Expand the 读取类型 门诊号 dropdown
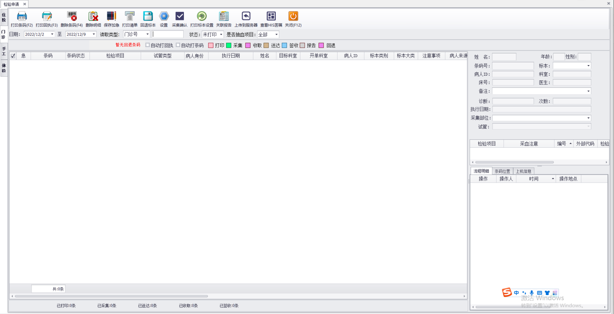The image size is (614, 314). [x=147, y=34]
